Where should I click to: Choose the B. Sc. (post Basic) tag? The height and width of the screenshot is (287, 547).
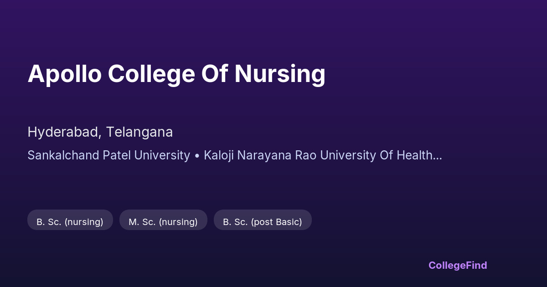pyautogui.click(x=263, y=222)
